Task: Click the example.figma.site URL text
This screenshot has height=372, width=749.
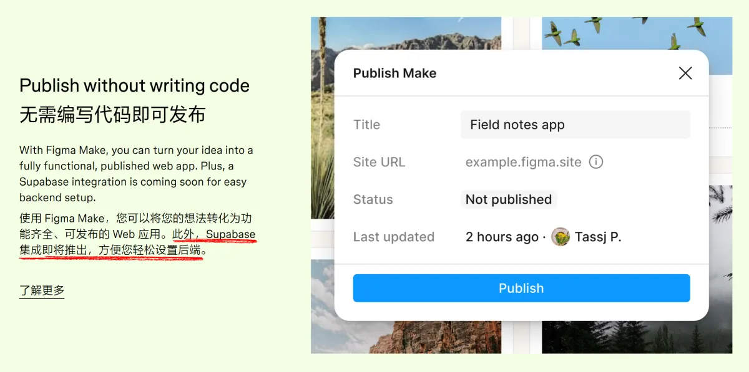Action: 523,162
